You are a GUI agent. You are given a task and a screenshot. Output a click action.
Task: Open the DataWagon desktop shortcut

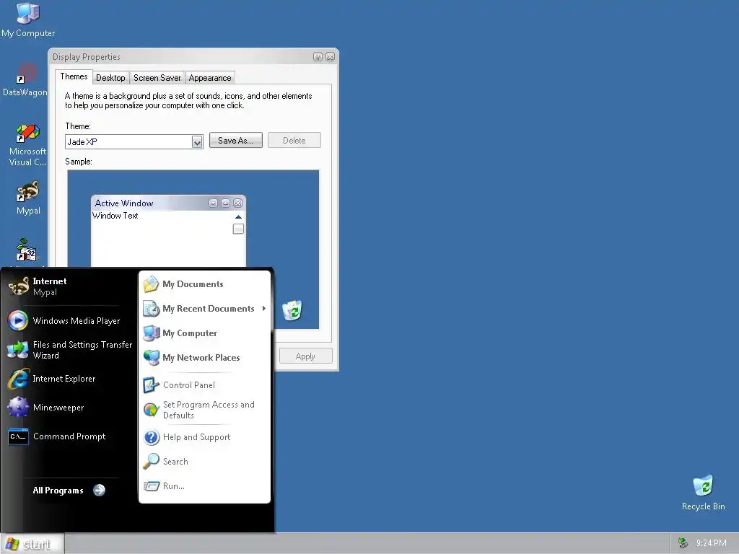tap(25, 80)
